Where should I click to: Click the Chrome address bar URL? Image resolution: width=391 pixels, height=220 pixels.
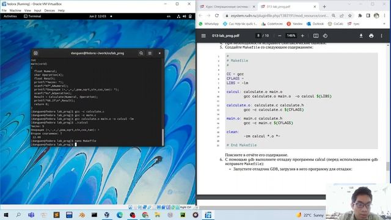pos(279,15)
